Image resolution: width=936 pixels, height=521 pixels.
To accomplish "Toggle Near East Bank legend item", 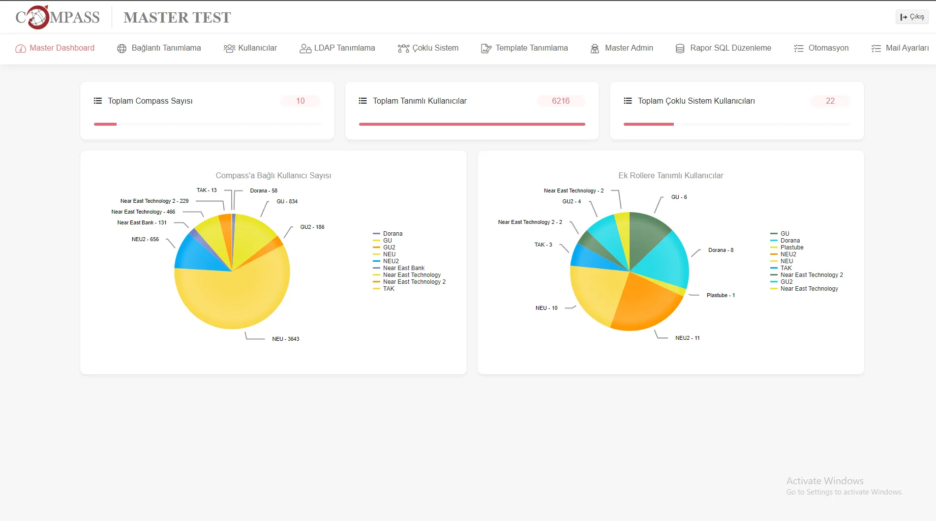I will tap(403, 268).
